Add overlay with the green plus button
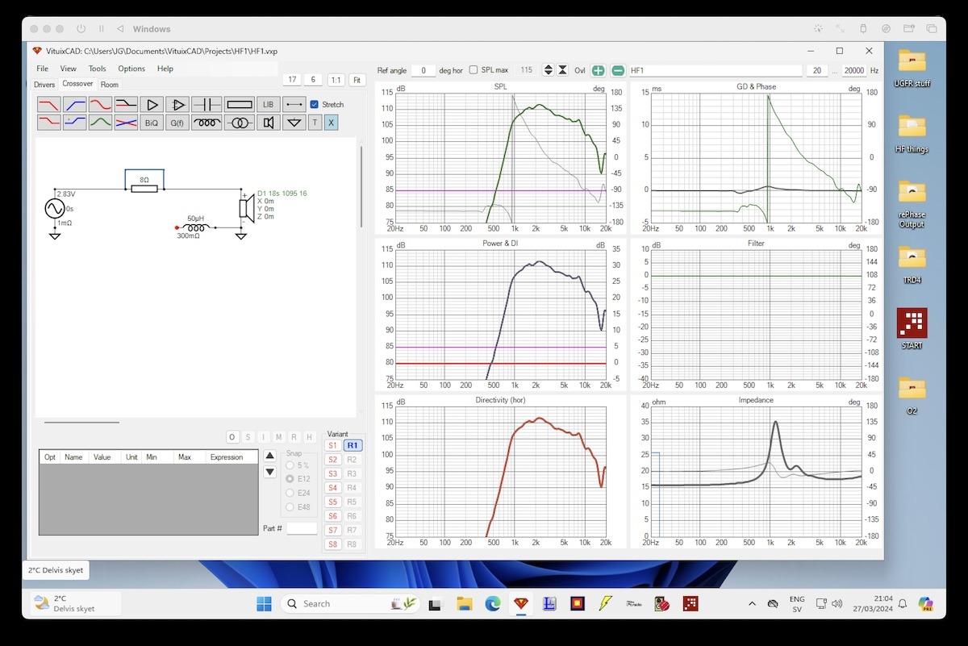This screenshot has height=646, width=968. [598, 70]
